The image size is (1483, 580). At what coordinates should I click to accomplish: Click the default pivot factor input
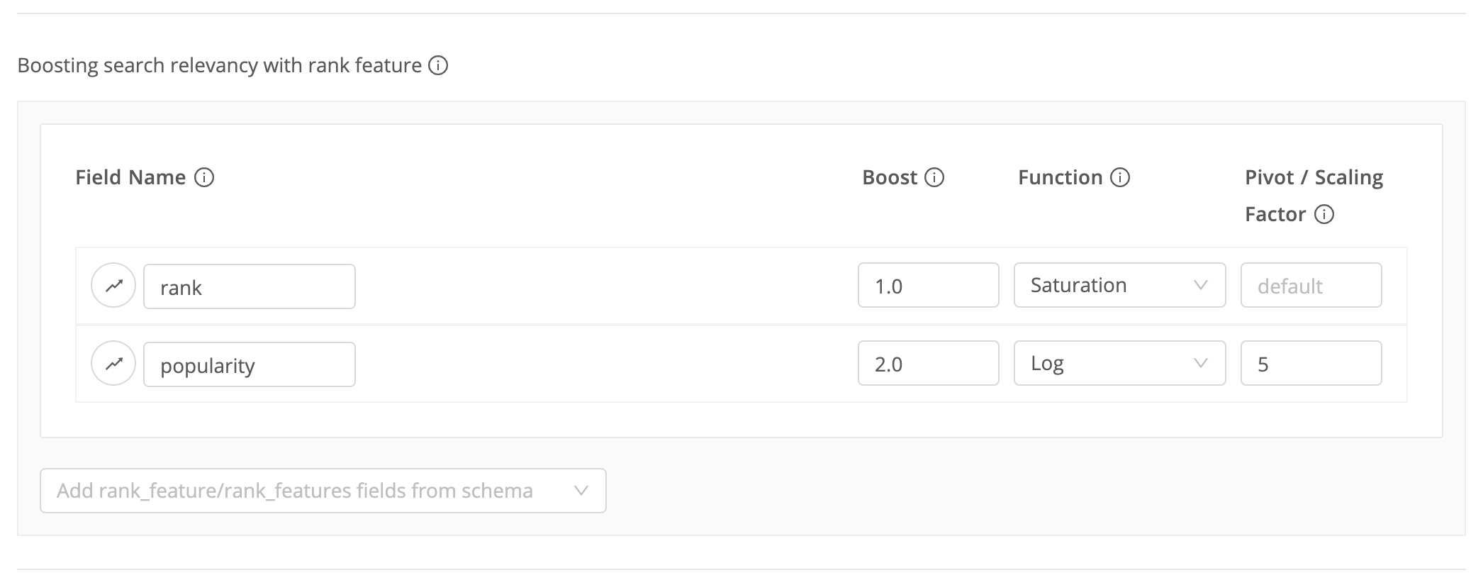point(1310,285)
